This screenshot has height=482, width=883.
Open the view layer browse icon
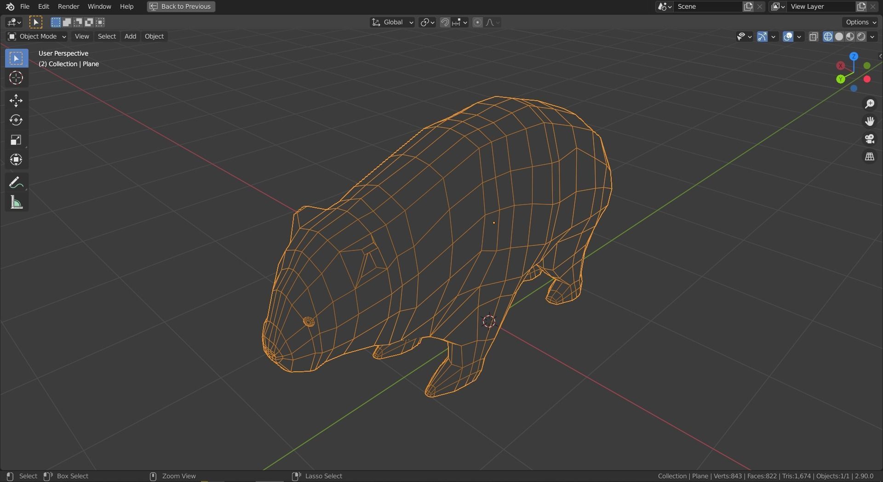[778, 6]
